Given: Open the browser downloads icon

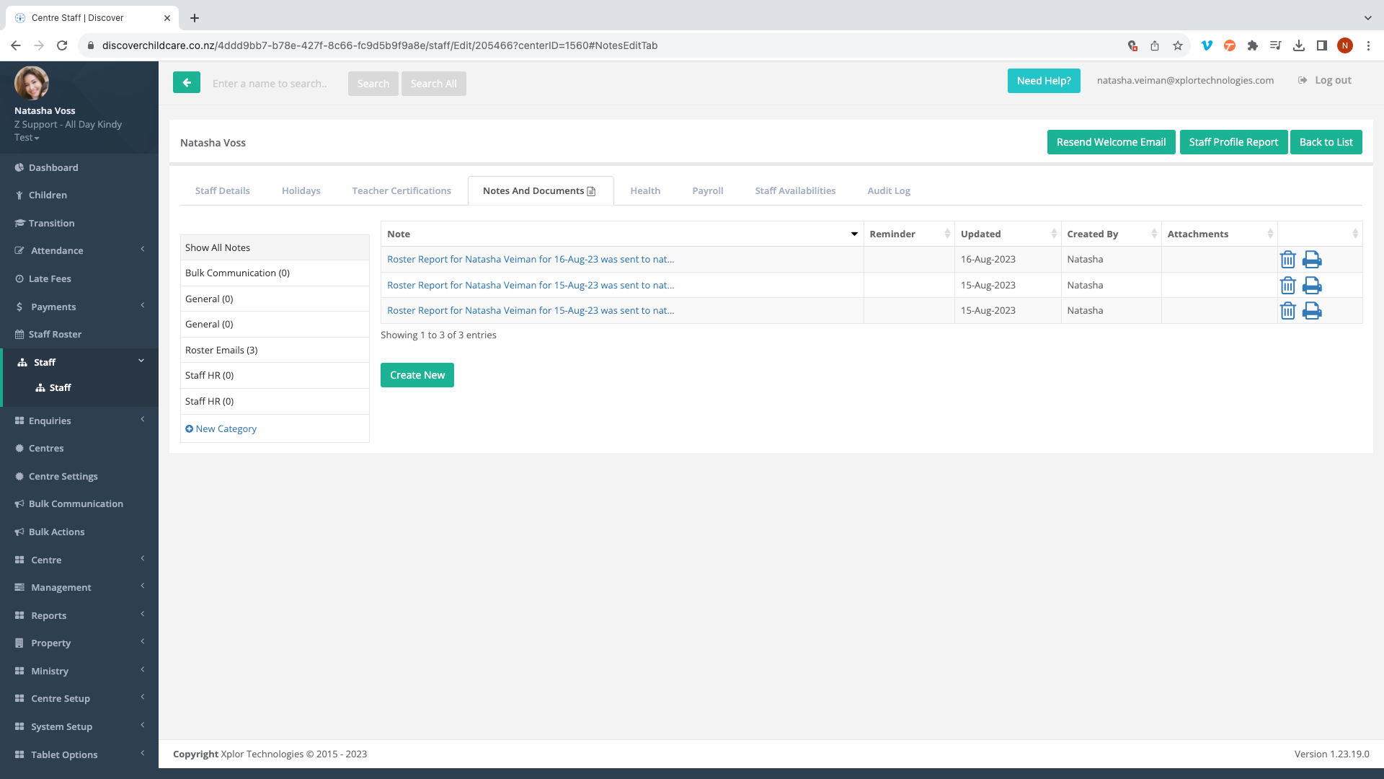Looking at the screenshot, I should (1298, 45).
